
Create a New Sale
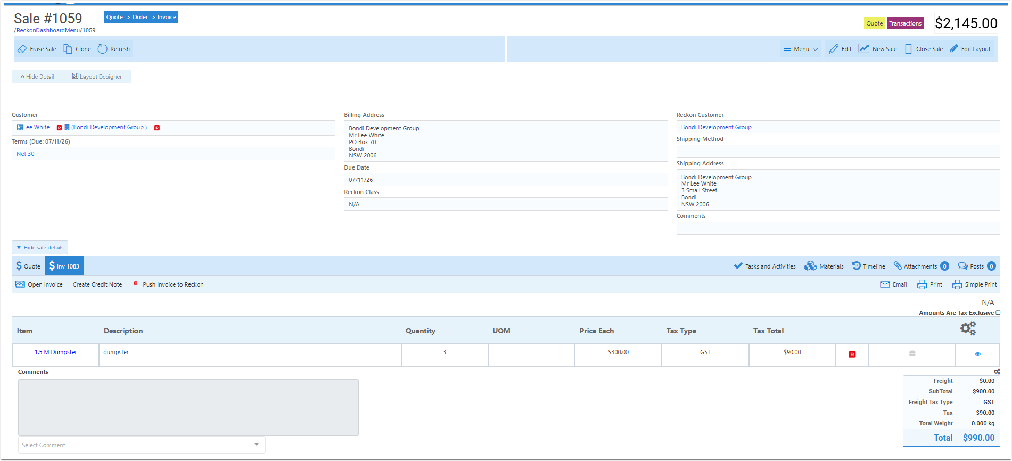(x=878, y=49)
